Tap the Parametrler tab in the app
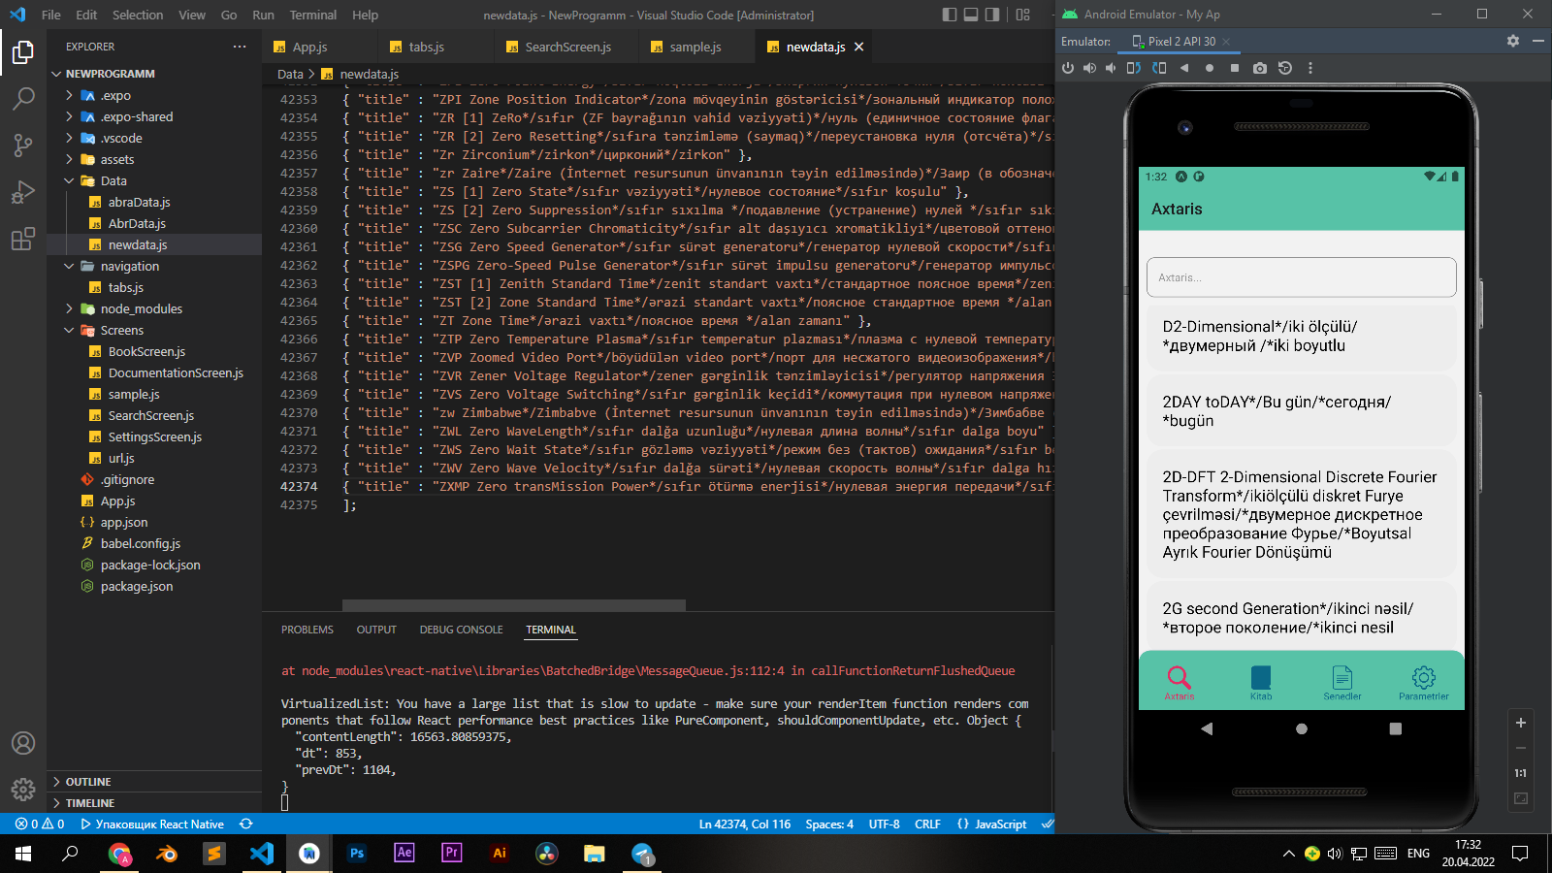This screenshot has height=873, width=1552. (1424, 682)
